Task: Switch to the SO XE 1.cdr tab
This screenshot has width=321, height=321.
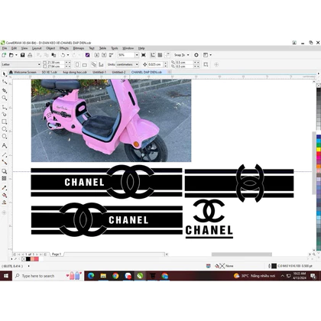Action: (50, 72)
